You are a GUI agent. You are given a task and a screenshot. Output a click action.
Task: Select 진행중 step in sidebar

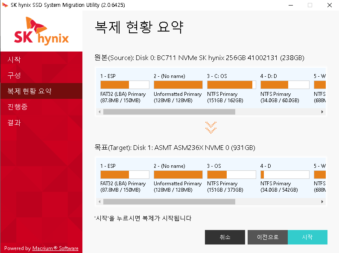coord(41,107)
